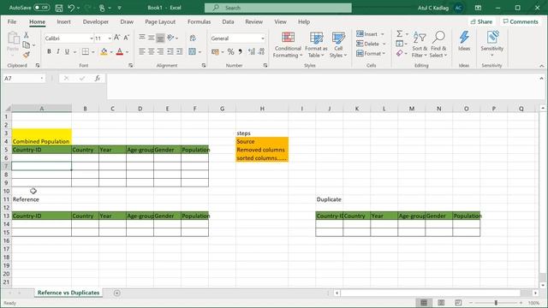Open the Review tab
The image size is (548, 308).
click(253, 21)
